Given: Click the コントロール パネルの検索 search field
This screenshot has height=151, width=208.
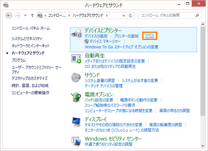Looking at the screenshot, I should [170, 15].
